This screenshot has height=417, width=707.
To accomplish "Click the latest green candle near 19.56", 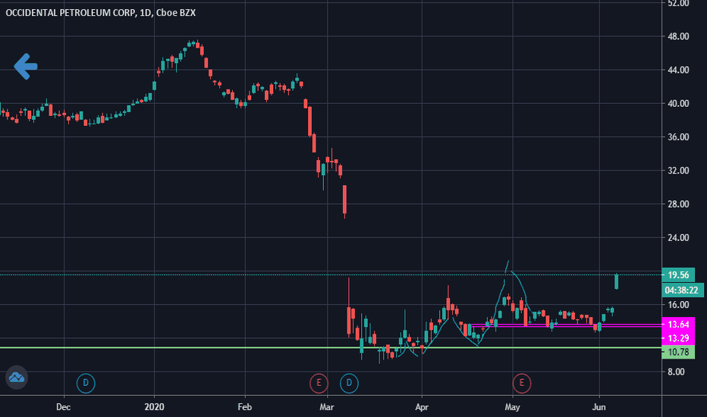I will click(617, 281).
